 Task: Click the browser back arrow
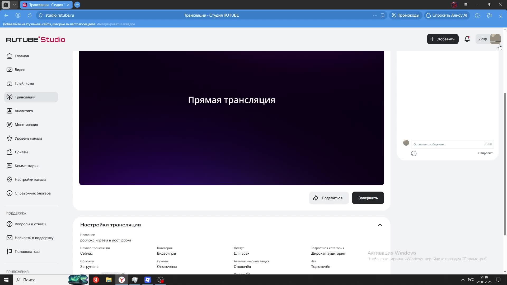tap(6, 15)
